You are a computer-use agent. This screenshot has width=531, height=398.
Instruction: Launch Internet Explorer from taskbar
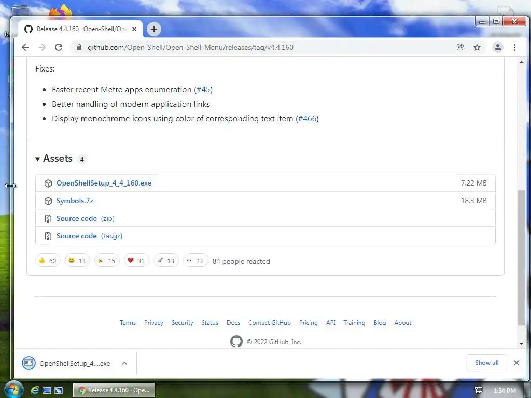click(35, 390)
